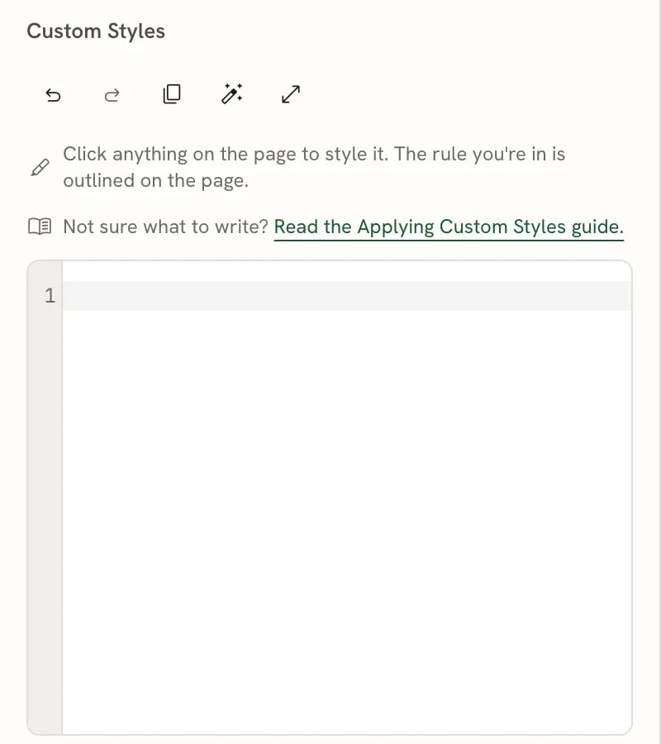Click the pencil icon beside the hint
The image size is (661, 744).
[x=40, y=168]
